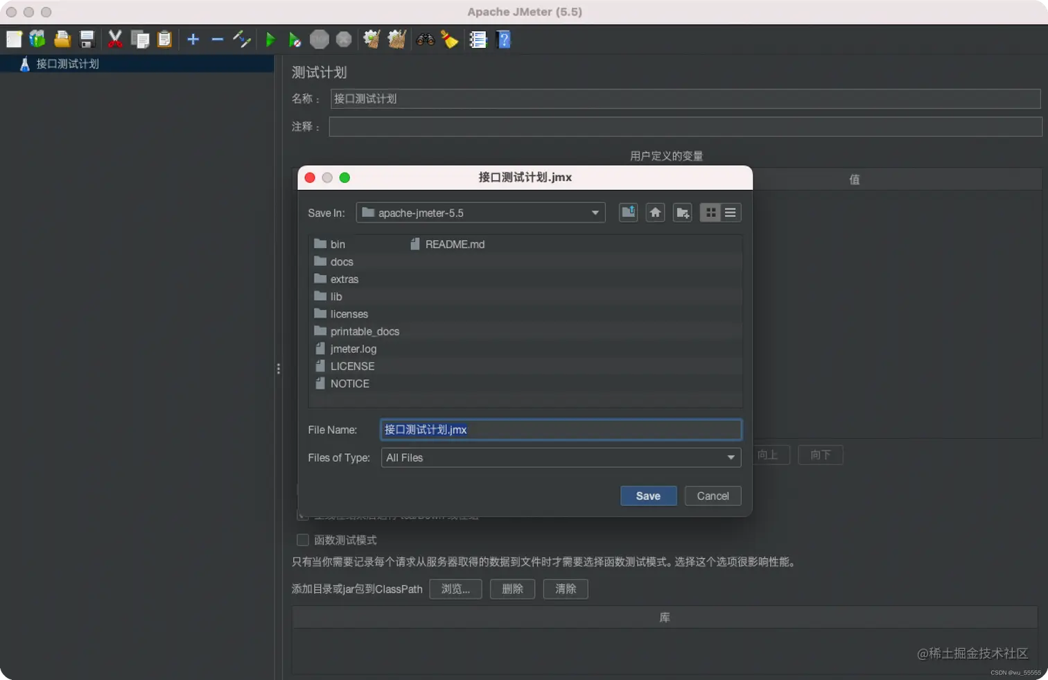Click the 浏览... browse button
1048x680 pixels.
pyautogui.click(x=455, y=589)
